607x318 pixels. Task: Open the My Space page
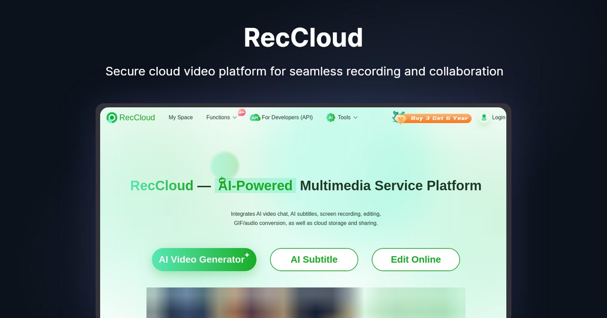click(x=181, y=117)
